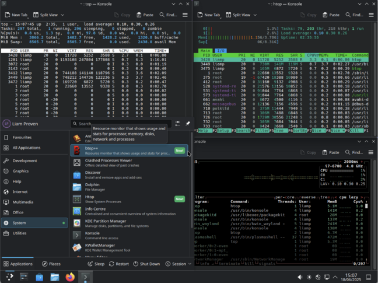Open the KDE application launcher in taskbar
The image size is (378, 283).
pos(10,277)
